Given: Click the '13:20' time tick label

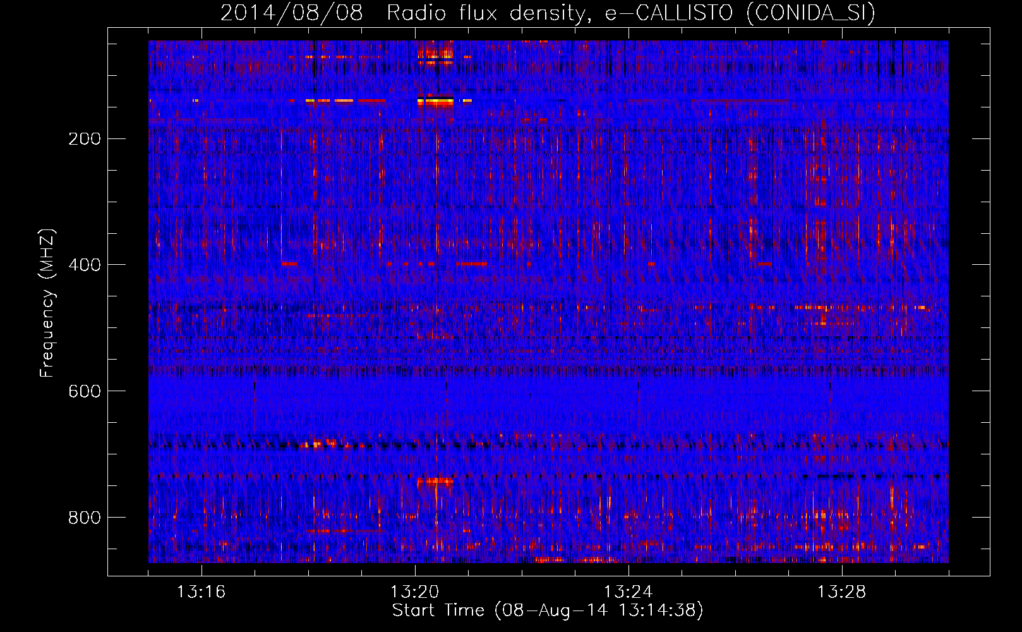Looking at the screenshot, I should 414,592.
